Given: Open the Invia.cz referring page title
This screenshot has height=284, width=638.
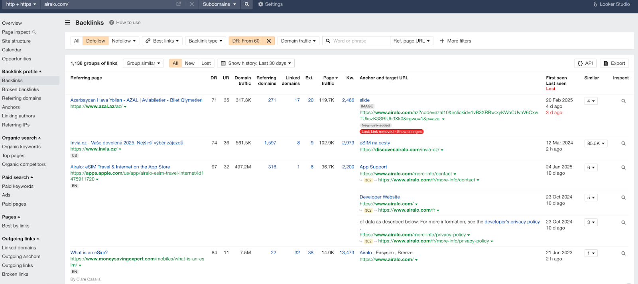Looking at the screenshot, I should click(x=127, y=143).
